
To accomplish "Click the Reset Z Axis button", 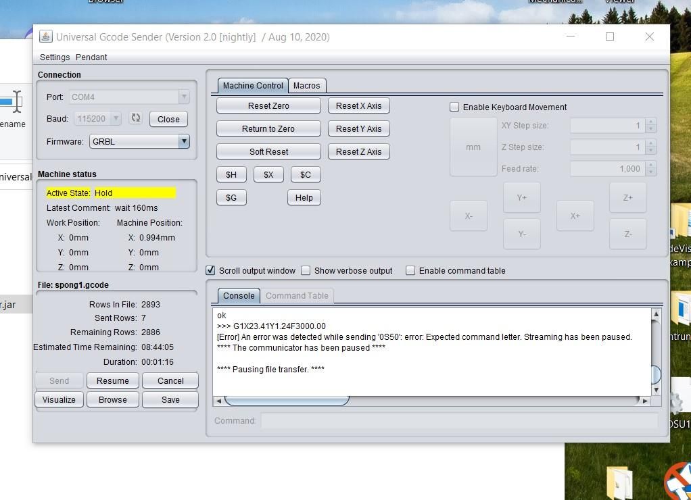I will [359, 151].
